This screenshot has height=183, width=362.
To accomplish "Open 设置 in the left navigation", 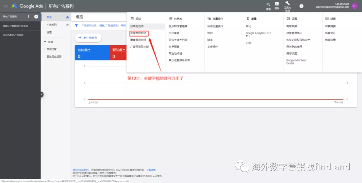I will click(49, 32).
